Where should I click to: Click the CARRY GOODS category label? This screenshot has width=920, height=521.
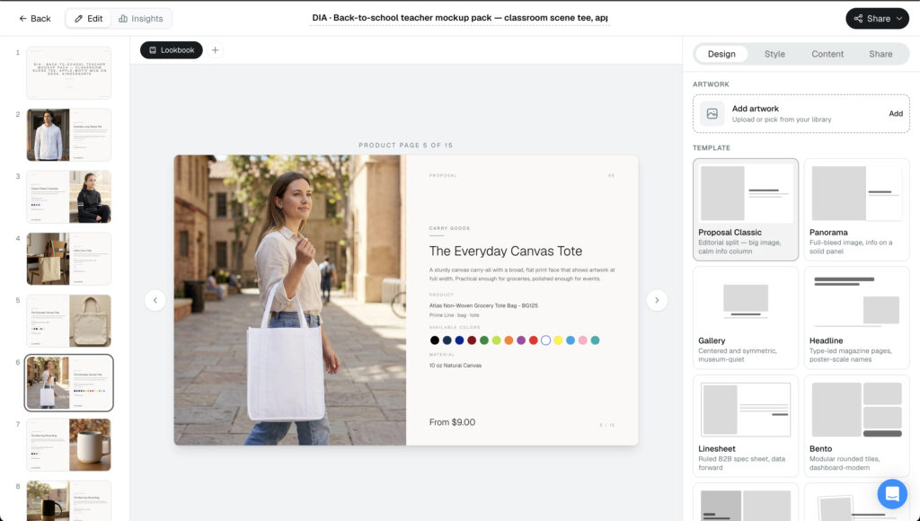449,228
